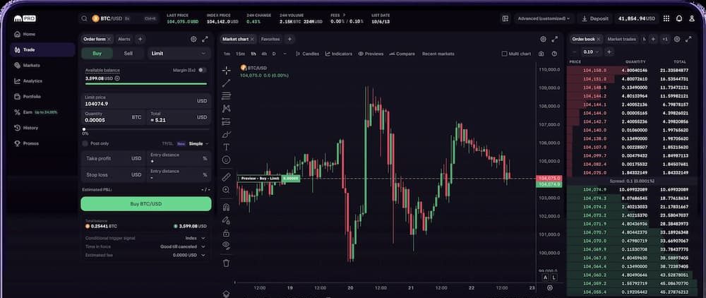Expand Market chart panel to fullscreen
The width and height of the screenshot is (706, 298).
(x=555, y=39)
